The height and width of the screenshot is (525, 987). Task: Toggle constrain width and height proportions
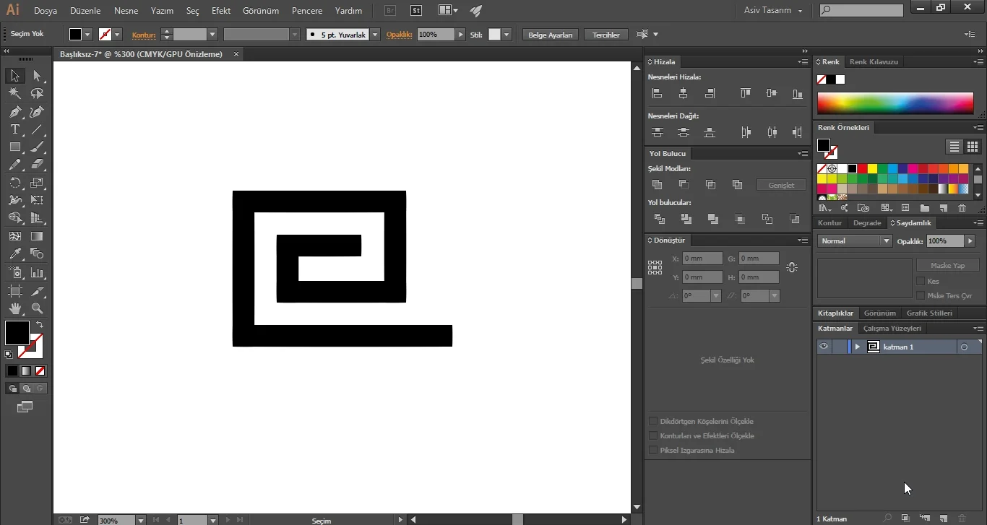point(792,267)
